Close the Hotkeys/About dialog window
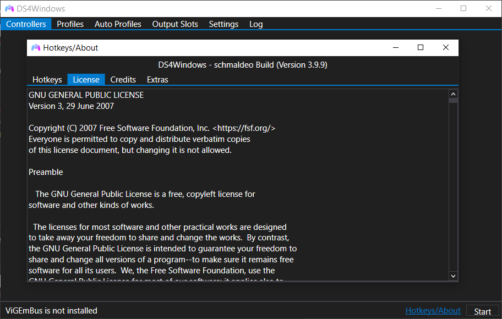 point(445,48)
